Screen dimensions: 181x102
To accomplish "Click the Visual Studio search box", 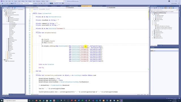I will (x=57, y=1).
